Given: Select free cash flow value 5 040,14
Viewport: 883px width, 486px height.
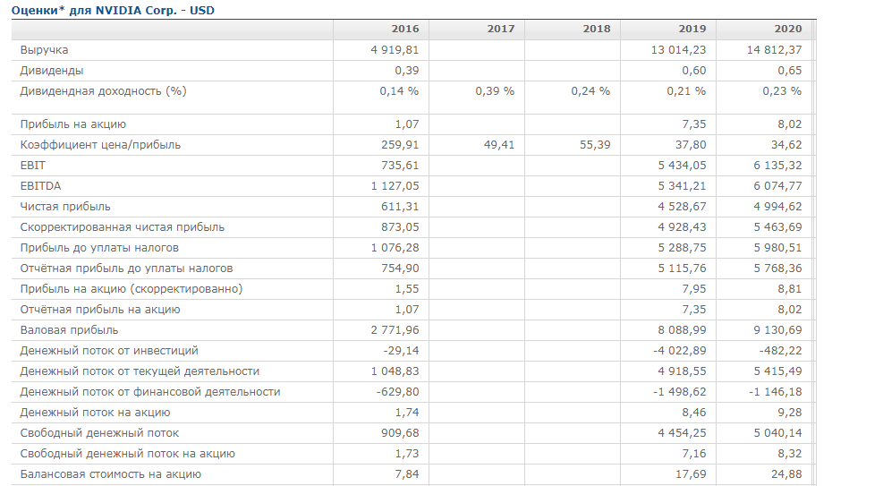Looking at the screenshot, I should (x=777, y=433).
